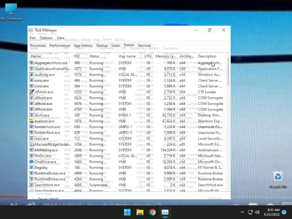Open the File menu
The width and height of the screenshot is (292, 219).
point(33,38)
